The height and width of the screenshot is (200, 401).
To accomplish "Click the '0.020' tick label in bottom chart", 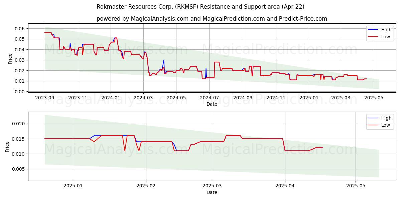I will point(19,124).
